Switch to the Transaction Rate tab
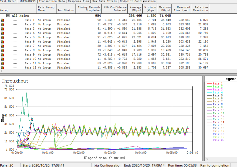The image size is (237, 167). (x=52, y=1)
